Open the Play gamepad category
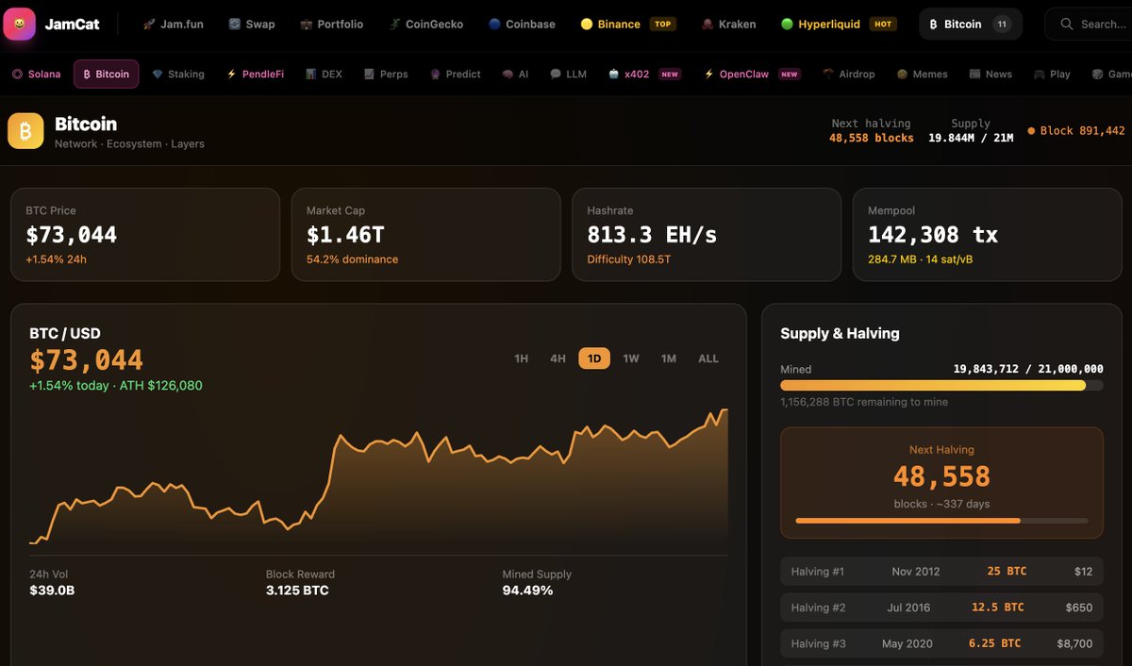 click(x=1053, y=74)
